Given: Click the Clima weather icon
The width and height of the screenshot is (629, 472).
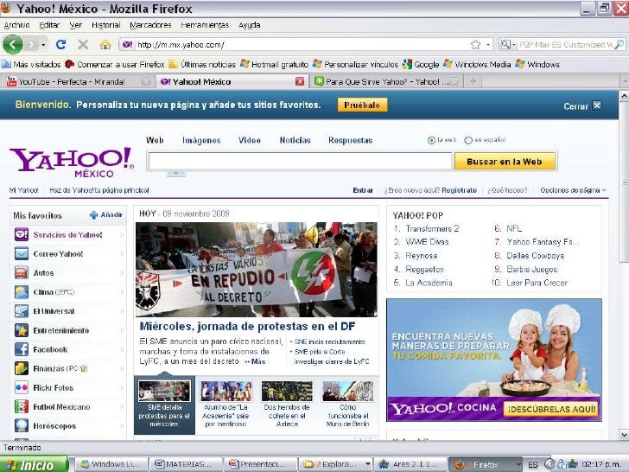Looking at the screenshot, I should 22,292.
